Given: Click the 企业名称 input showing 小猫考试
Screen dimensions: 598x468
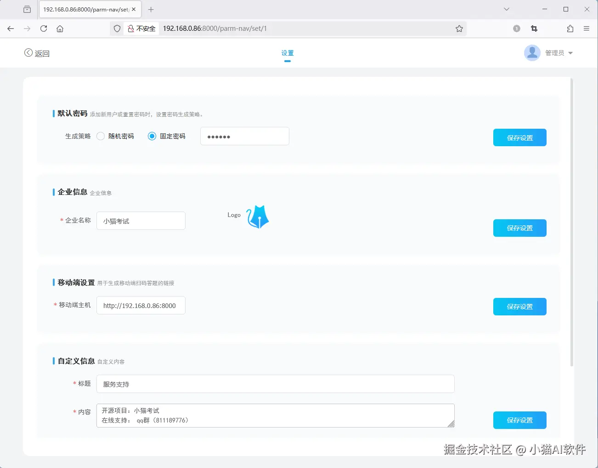Looking at the screenshot, I should [141, 221].
